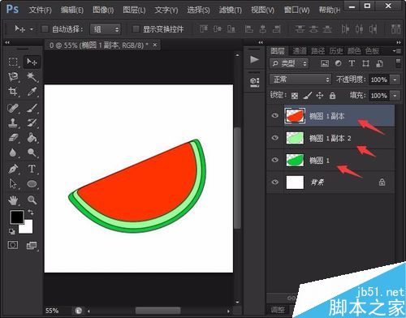Select the Pen tool
Image resolution: width=406 pixels, height=318 pixels.
click(x=13, y=169)
